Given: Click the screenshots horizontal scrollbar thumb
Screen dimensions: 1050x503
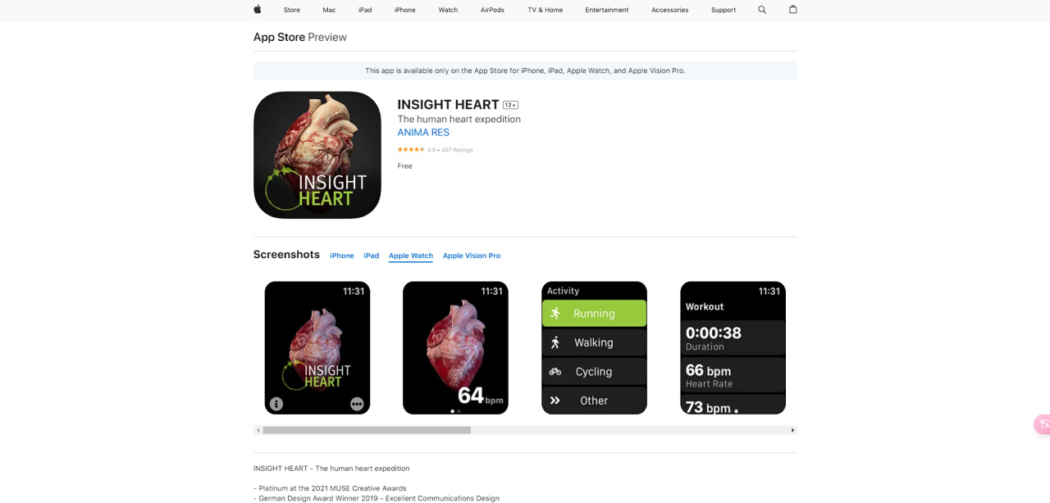Looking at the screenshot, I should tap(367, 430).
